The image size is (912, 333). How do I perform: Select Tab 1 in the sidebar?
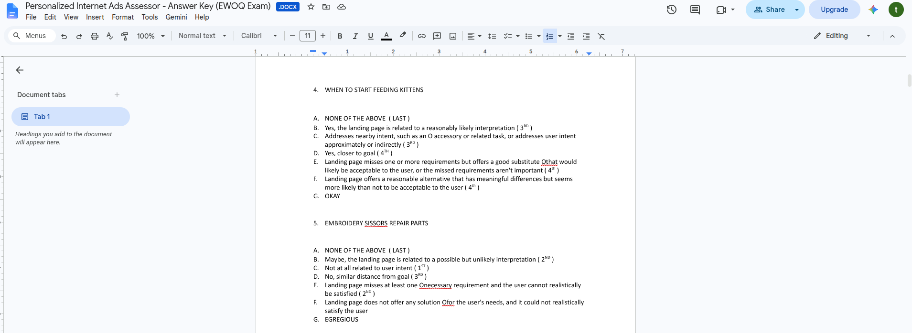point(71,117)
